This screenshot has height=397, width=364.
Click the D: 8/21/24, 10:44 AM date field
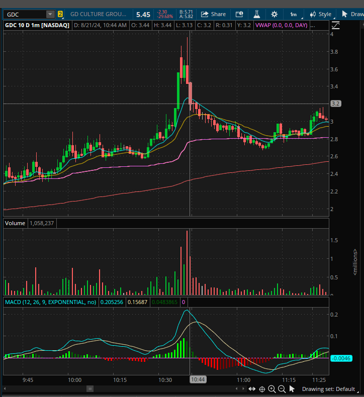[x=101, y=25]
